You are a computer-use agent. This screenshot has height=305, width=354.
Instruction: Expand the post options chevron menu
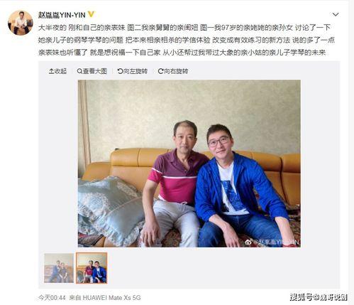[x=336, y=15]
